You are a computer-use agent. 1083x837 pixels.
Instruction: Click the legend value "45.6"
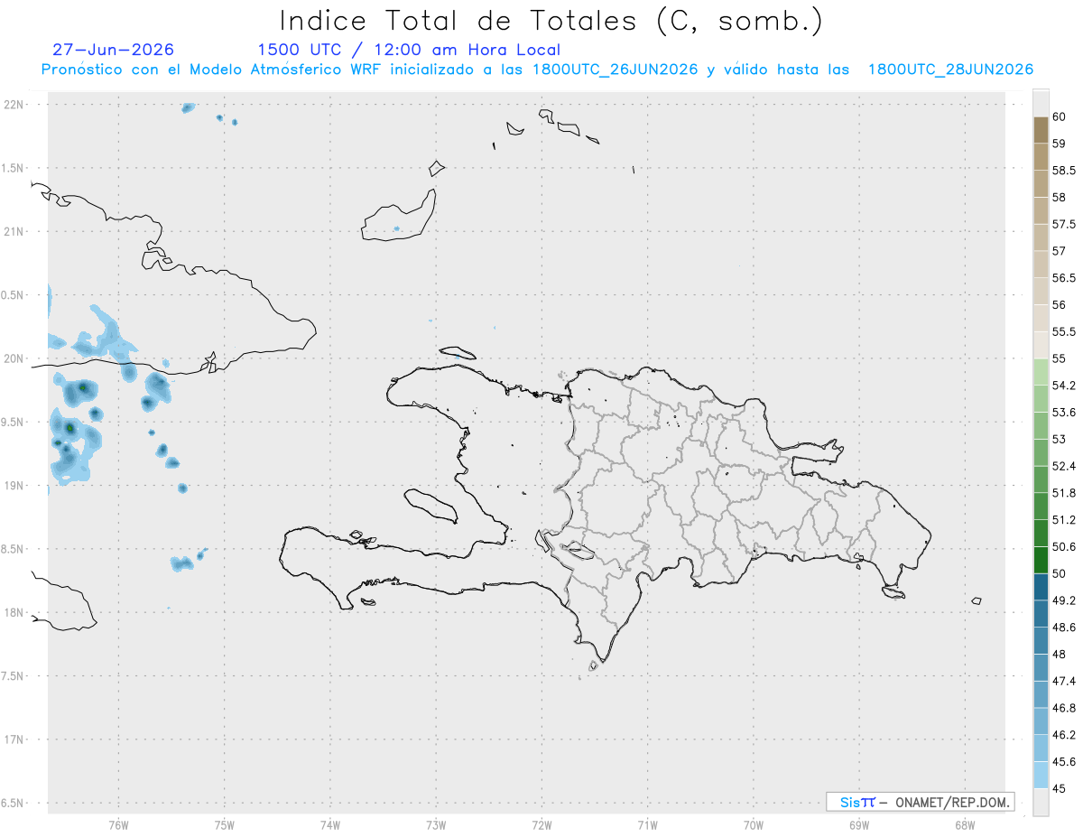pos(1064,762)
